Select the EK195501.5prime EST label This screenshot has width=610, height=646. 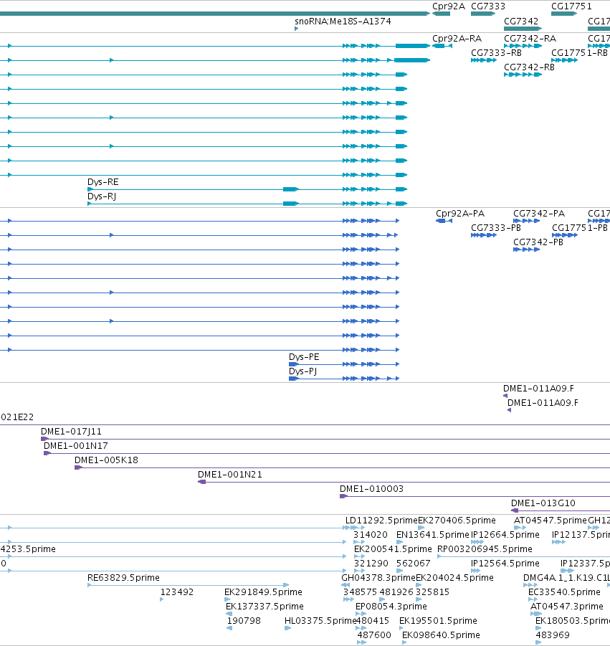click(438, 621)
